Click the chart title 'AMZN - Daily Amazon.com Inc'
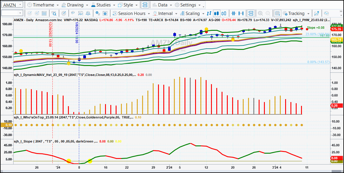Screen dimensions: 344x173 pyautogui.click(x=38, y=20)
